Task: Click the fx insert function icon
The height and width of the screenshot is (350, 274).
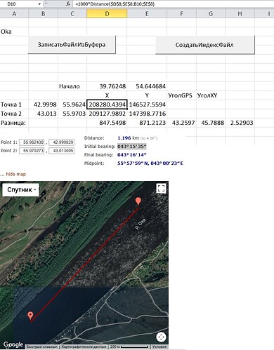Action: [68, 4]
